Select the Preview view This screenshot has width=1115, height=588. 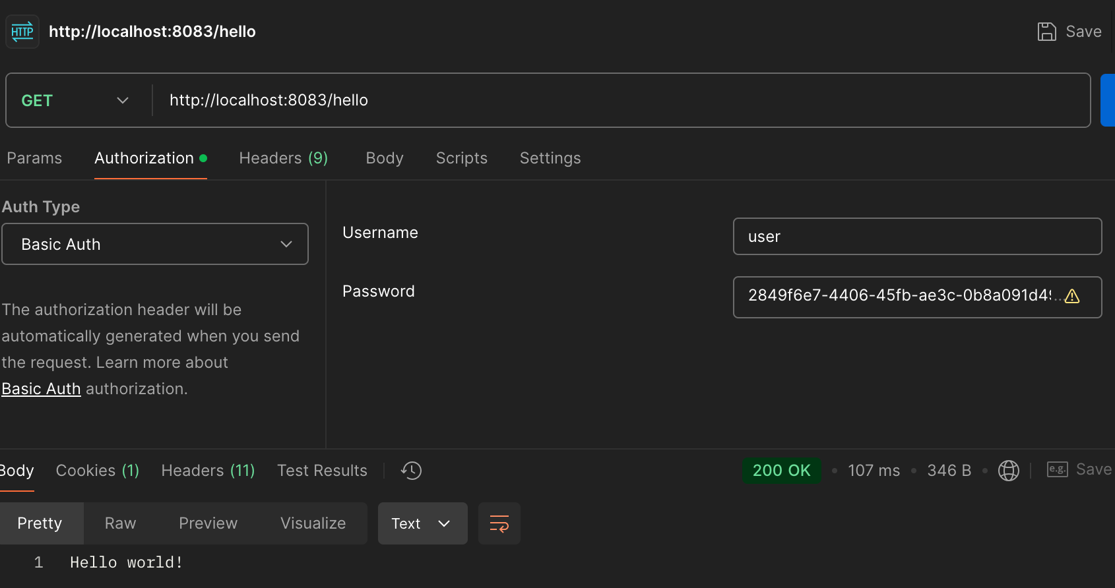[x=208, y=523]
